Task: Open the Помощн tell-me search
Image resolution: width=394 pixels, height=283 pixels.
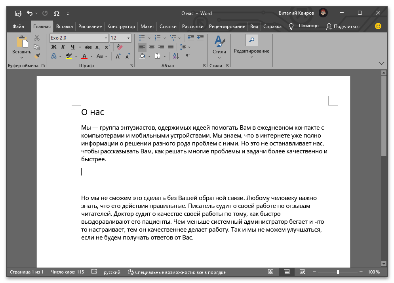Action: [304, 26]
